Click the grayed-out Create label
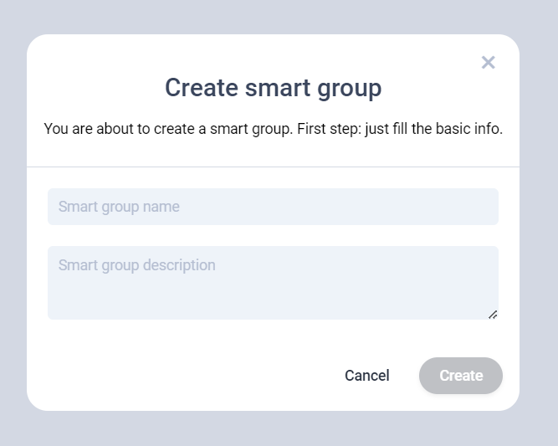 click(461, 376)
